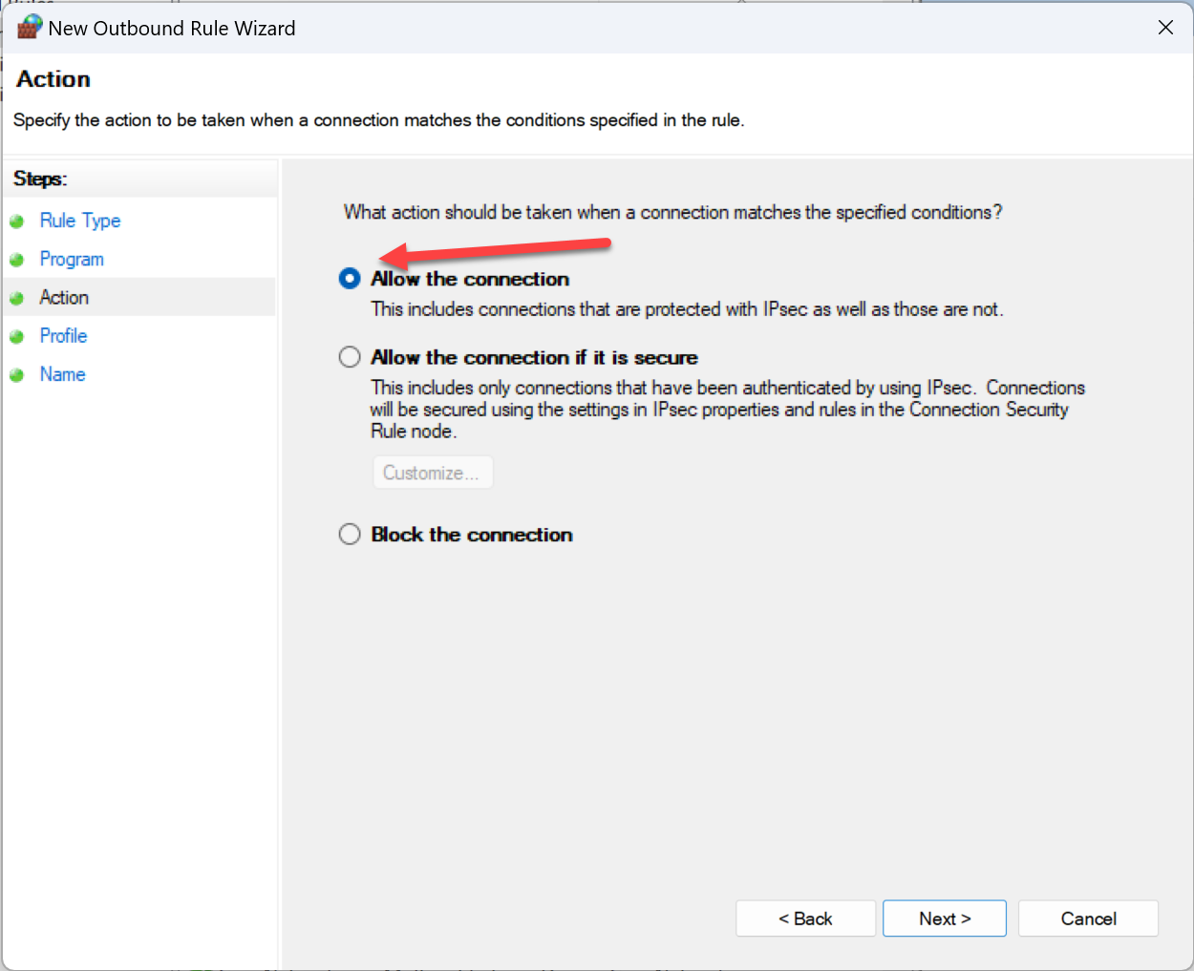Click the firewall wizard icon in title bar
Viewport: 1194px width, 971px height.
pyautogui.click(x=30, y=27)
